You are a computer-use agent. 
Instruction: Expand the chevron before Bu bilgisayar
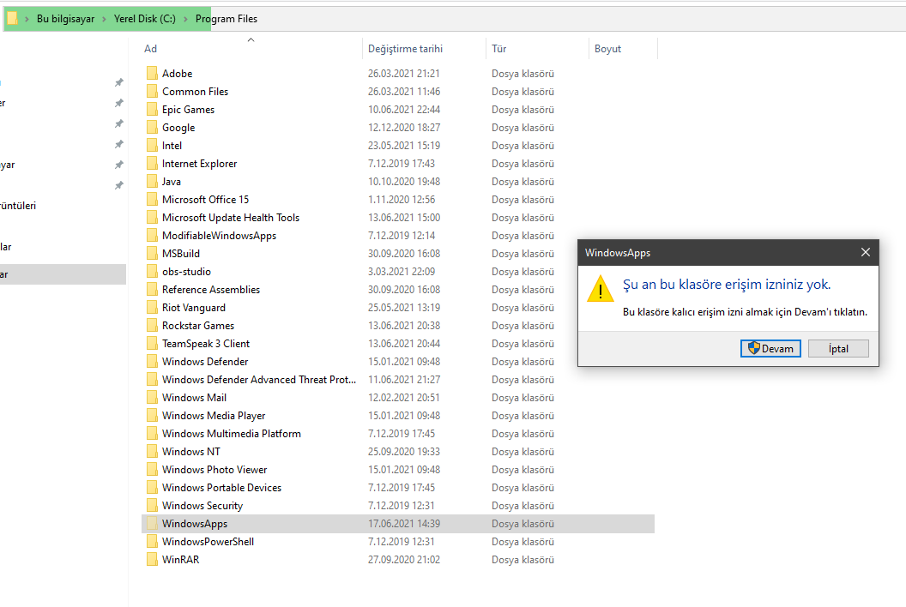pos(27,19)
